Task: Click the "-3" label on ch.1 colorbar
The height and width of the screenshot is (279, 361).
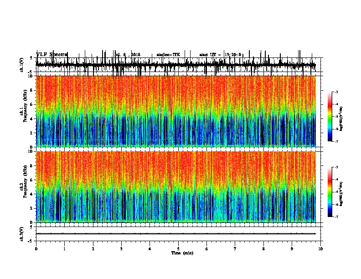Action: pos(336,92)
